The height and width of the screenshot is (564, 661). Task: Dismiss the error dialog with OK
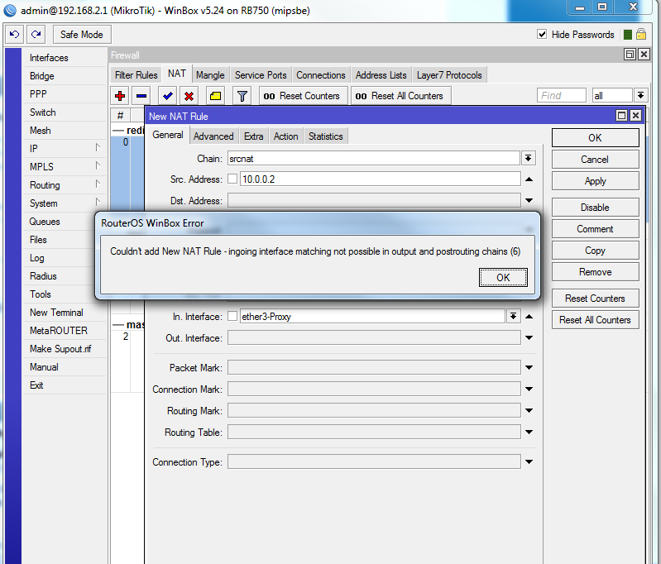tap(503, 277)
